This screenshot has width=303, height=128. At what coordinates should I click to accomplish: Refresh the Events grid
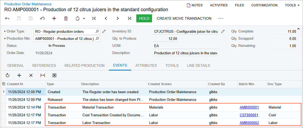click(x=7, y=75)
